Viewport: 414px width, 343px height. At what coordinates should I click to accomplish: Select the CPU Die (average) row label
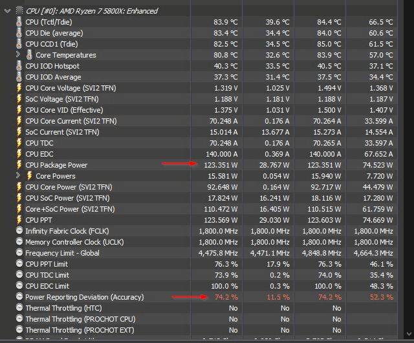tap(54, 33)
